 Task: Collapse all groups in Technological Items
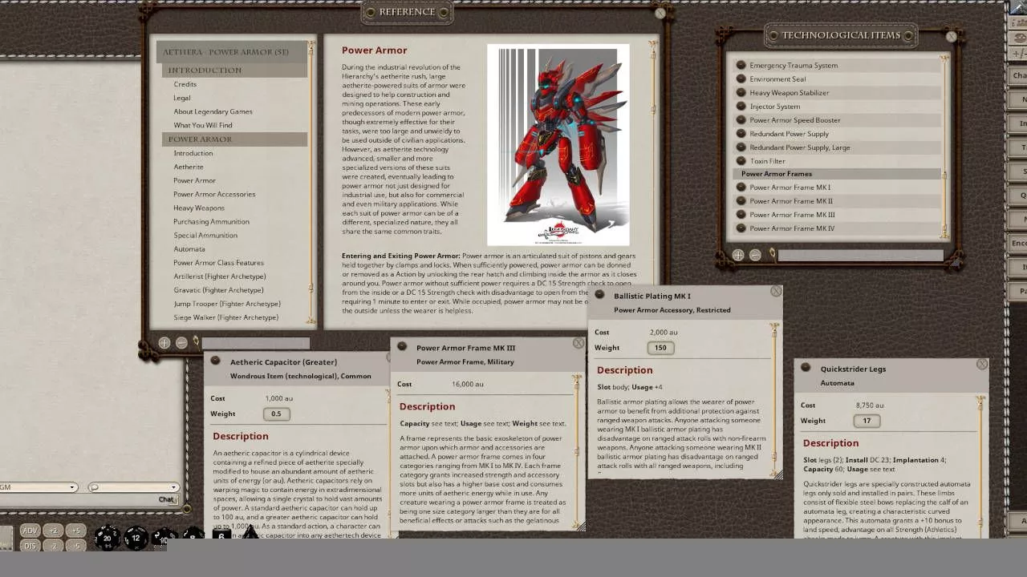point(755,255)
